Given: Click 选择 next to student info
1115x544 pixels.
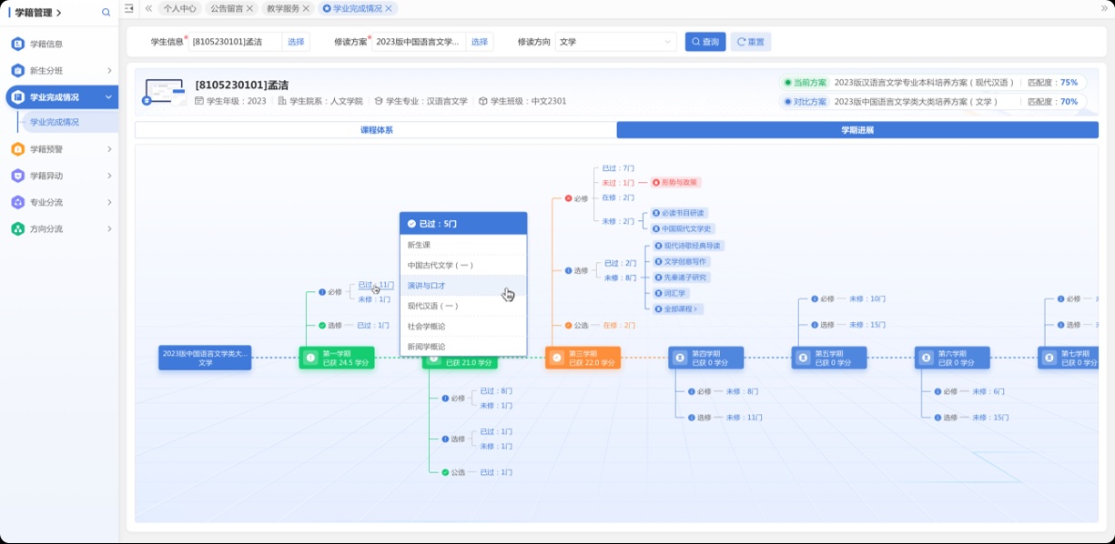Looking at the screenshot, I should pos(296,42).
